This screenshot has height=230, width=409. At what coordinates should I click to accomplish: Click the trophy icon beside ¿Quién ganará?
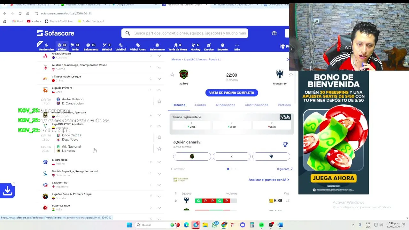click(x=285, y=144)
